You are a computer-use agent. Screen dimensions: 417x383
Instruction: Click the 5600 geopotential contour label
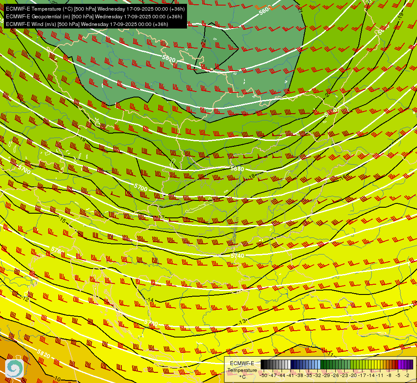tap(265, 11)
